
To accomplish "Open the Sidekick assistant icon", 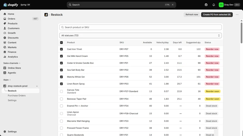I will click(x=206, y=5).
